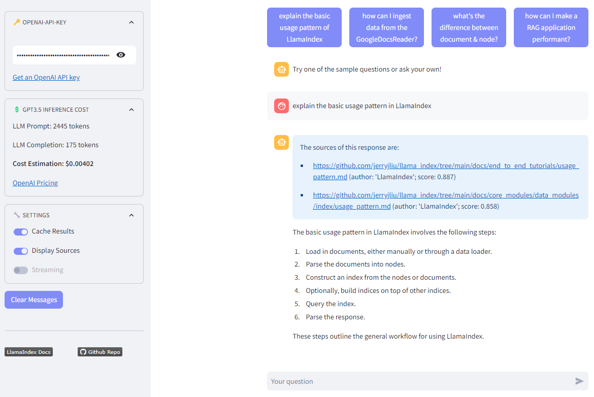Toggle the Streaming switch
Screen dimensions: 594x397
[21, 270]
